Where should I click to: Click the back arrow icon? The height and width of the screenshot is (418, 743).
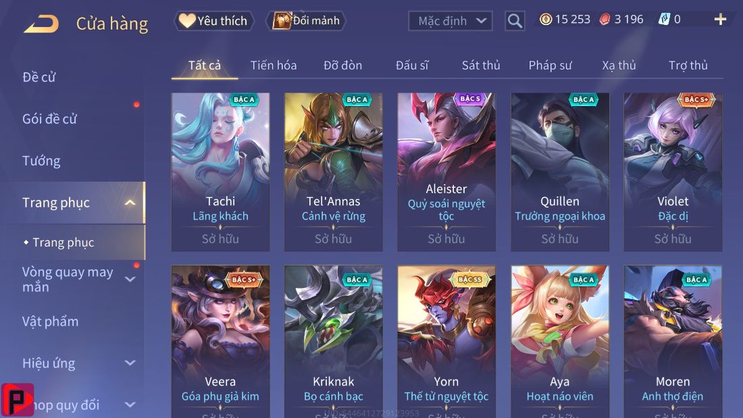pos(41,24)
